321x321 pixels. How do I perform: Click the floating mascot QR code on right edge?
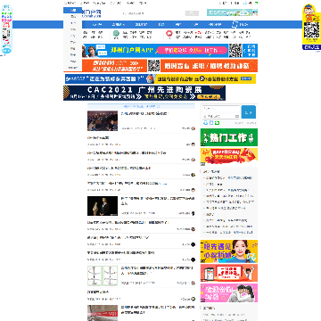coord(311,29)
